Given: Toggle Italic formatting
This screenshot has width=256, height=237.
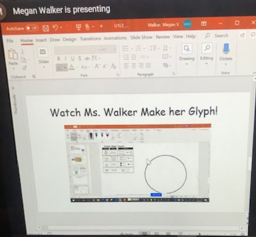Looking at the screenshot, I should point(66,58).
